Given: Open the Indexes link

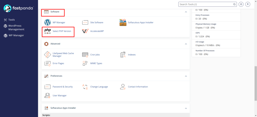Looking at the screenshot, I should pos(132,55).
